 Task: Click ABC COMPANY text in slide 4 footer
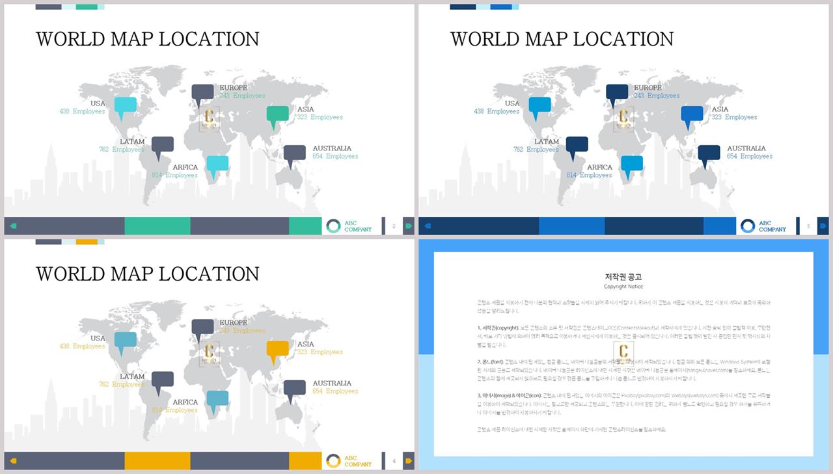(358, 462)
